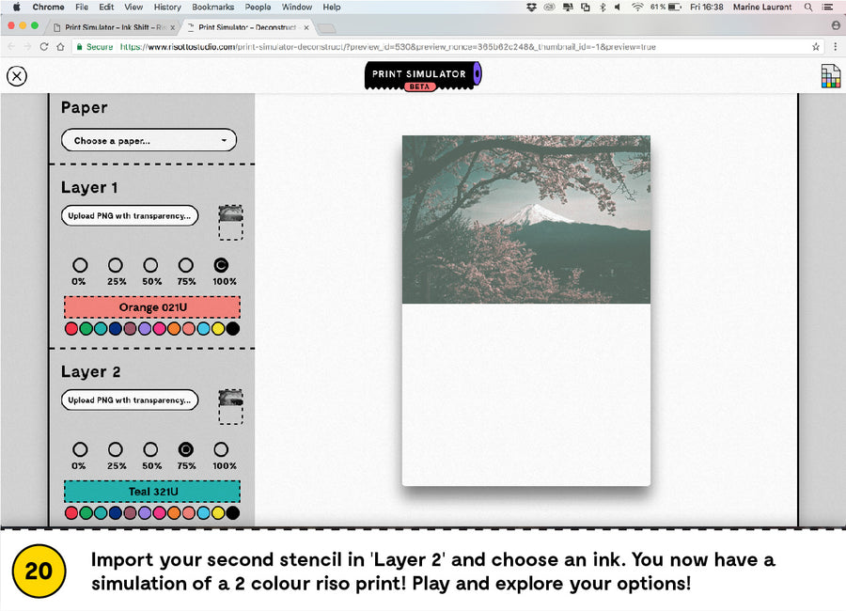The image size is (846, 611).
Task: Click the Print Simulator beta logo
Action: point(422,76)
